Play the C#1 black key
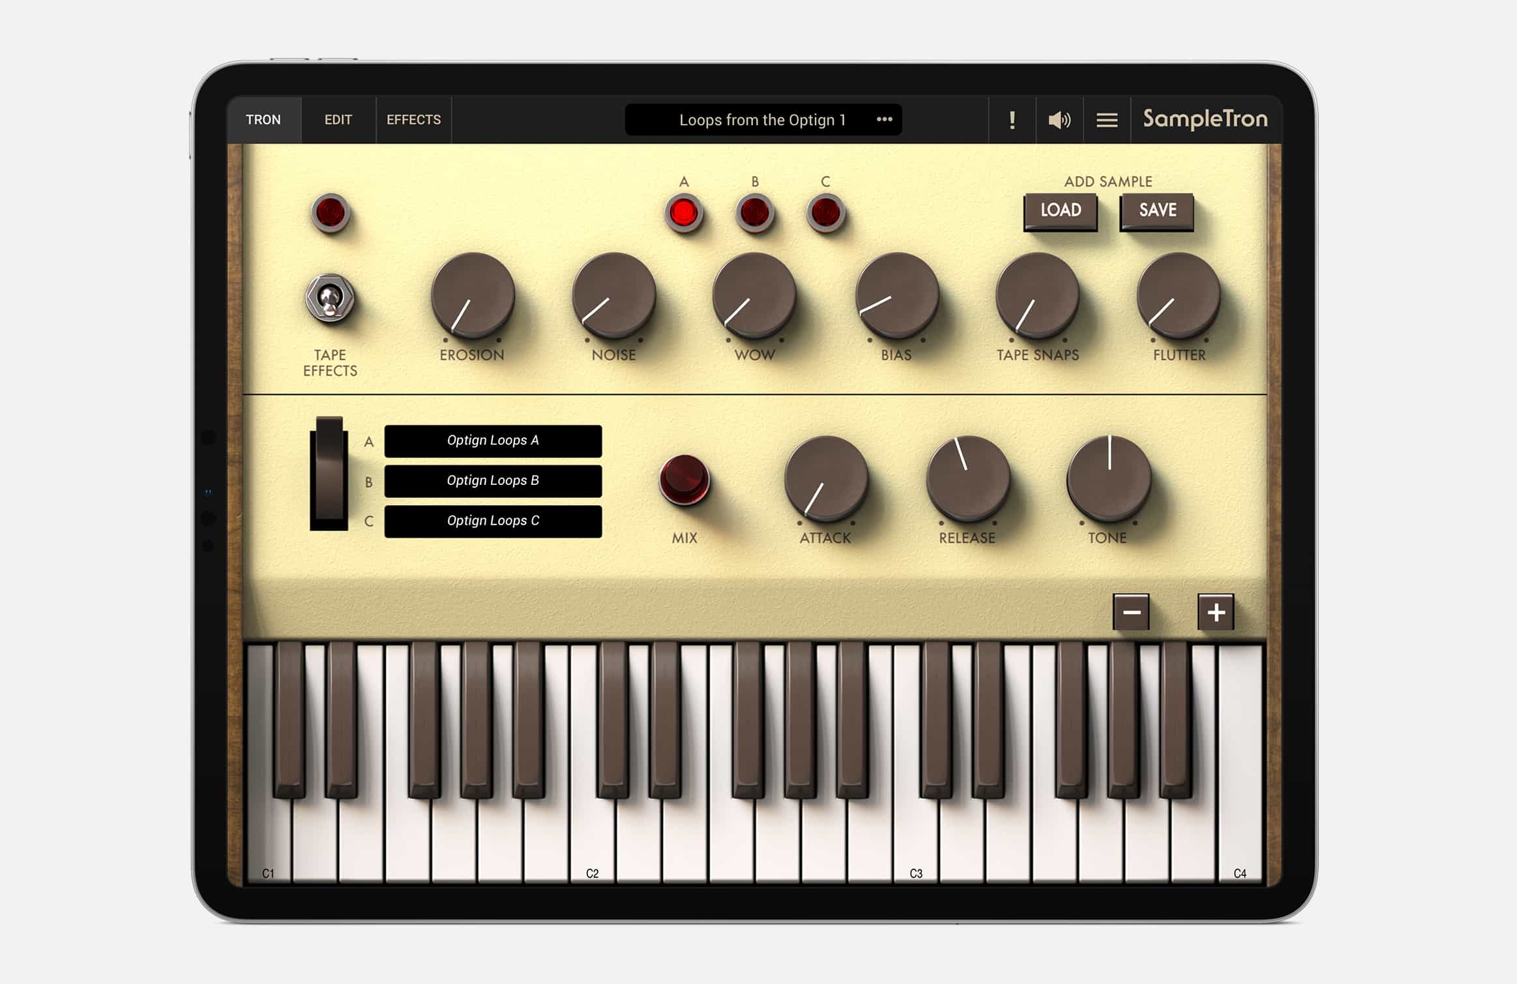Viewport: 1517px width, 984px height. 289,720
